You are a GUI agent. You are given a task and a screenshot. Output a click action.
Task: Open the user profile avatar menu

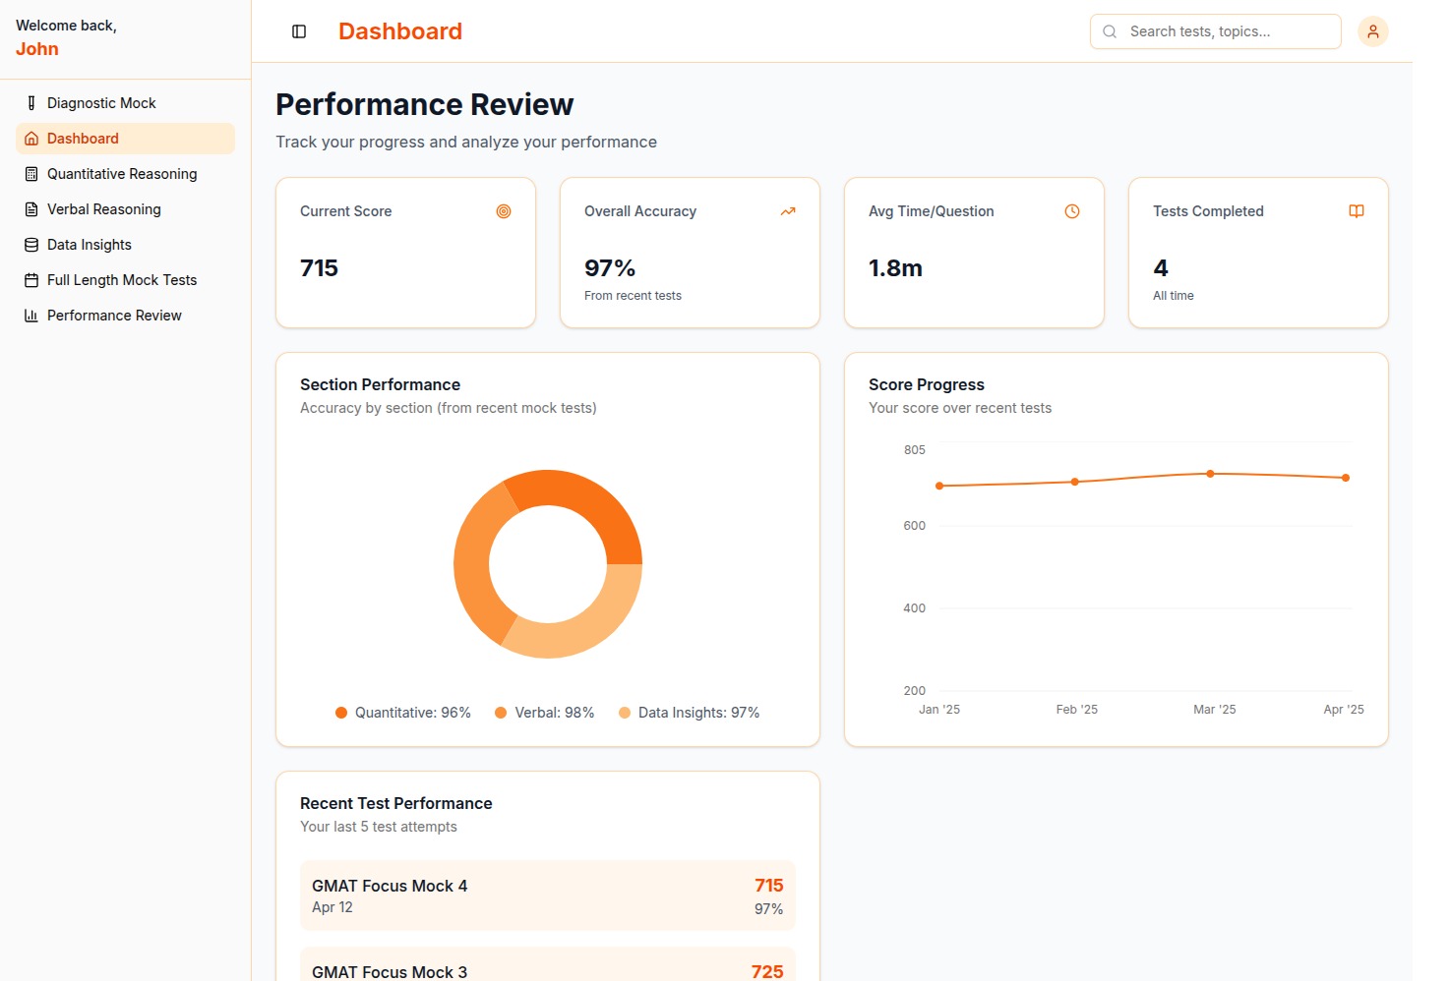(x=1373, y=30)
